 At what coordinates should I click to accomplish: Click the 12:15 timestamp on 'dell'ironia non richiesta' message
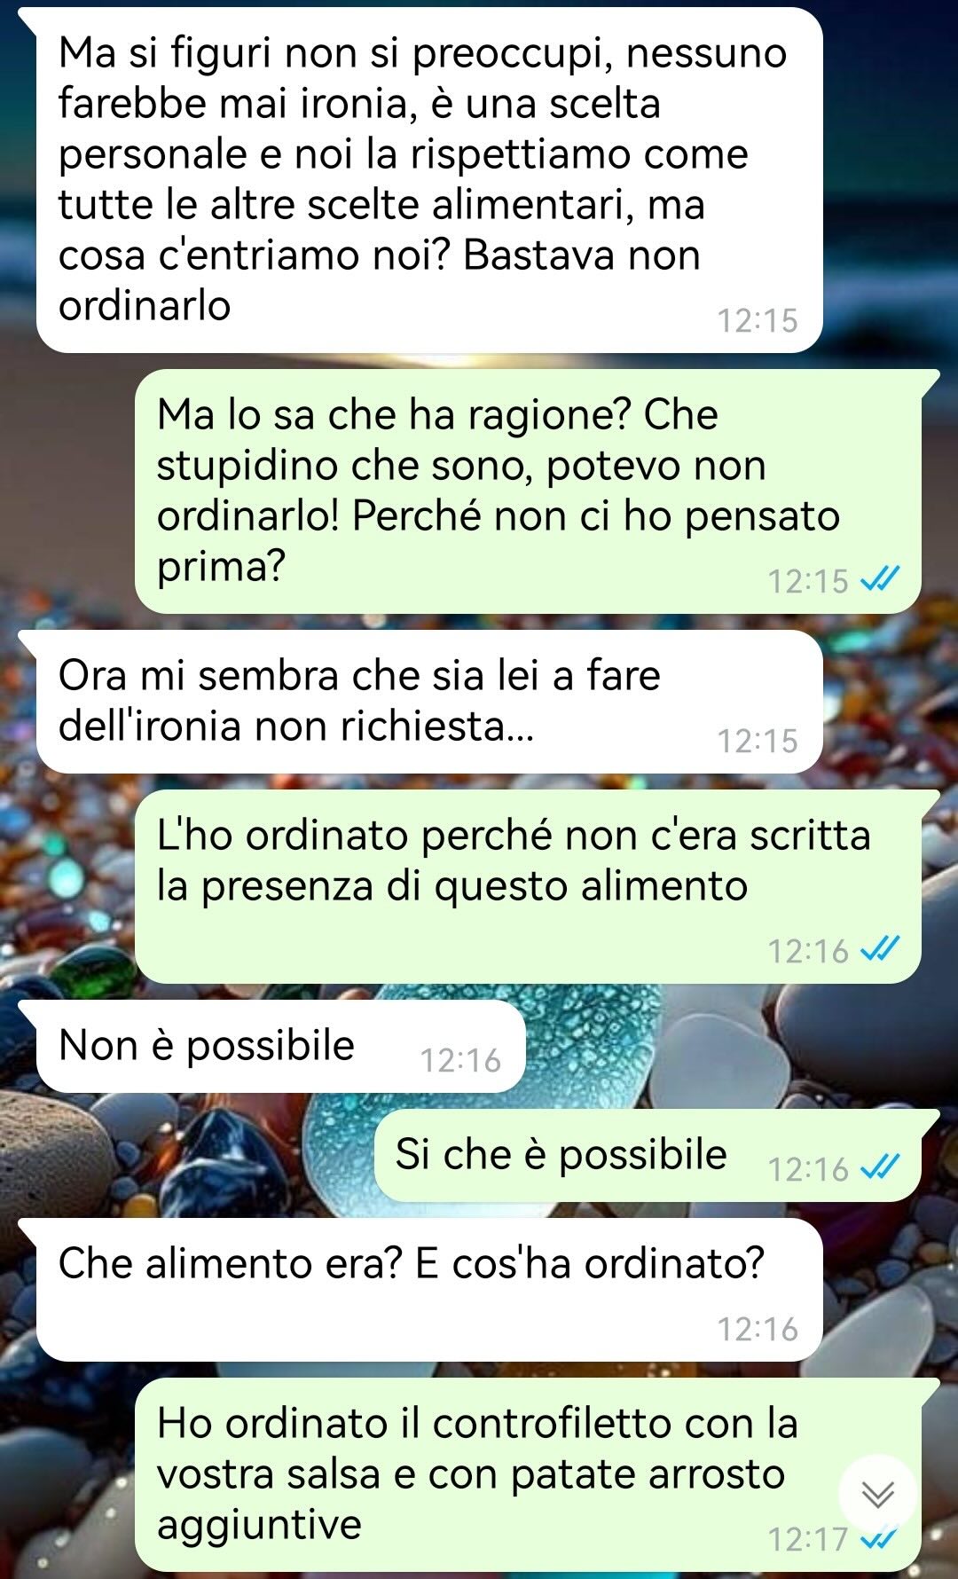pyautogui.click(x=758, y=741)
